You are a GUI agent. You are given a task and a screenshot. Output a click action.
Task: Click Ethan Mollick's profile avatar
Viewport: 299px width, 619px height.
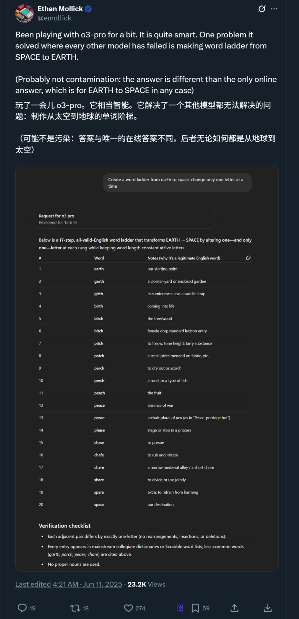click(x=24, y=13)
